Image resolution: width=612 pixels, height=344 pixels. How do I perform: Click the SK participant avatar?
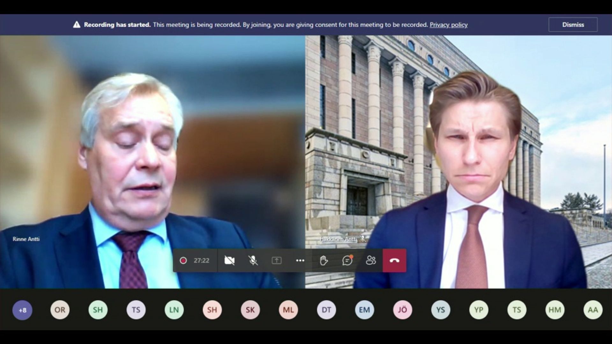coord(250,310)
